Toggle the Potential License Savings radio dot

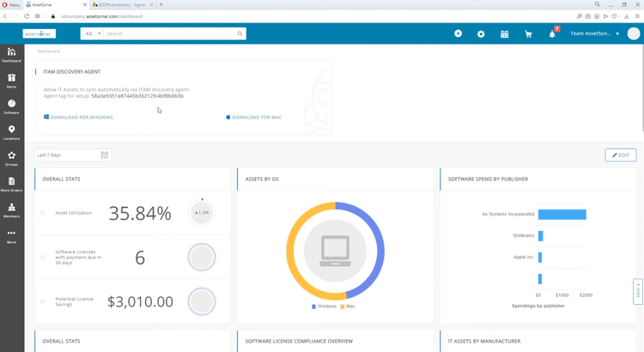pos(42,301)
